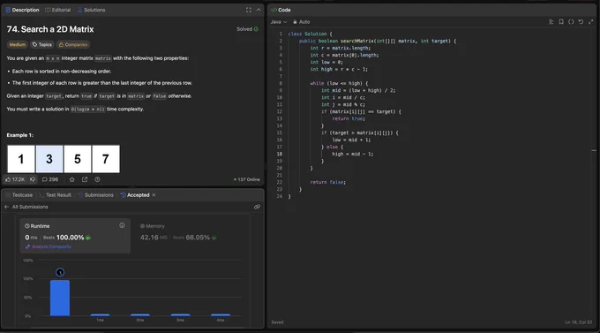The image size is (600, 333).
Task: Click the 4ms bar in runtime chart
Action: pyautogui.click(x=221, y=315)
